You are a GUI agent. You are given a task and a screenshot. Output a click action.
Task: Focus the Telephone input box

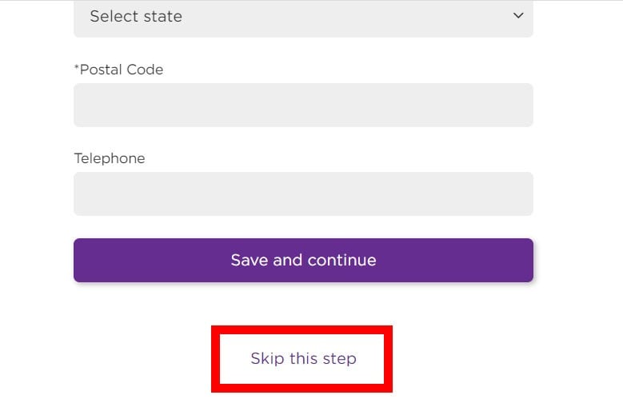302,194
